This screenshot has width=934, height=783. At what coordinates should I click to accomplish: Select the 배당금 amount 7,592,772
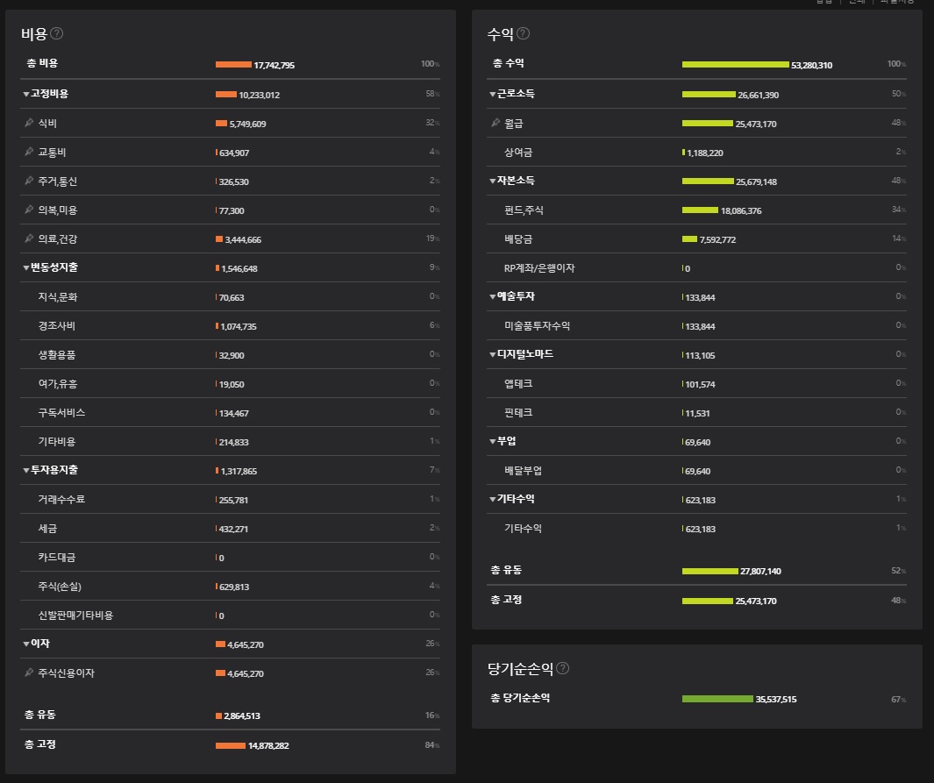[x=717, y=239]
